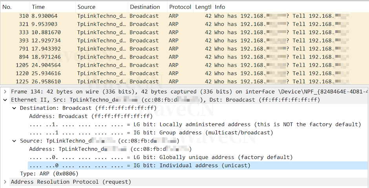
Task: Sort by the Protocol column header
Action: [180, 7]
